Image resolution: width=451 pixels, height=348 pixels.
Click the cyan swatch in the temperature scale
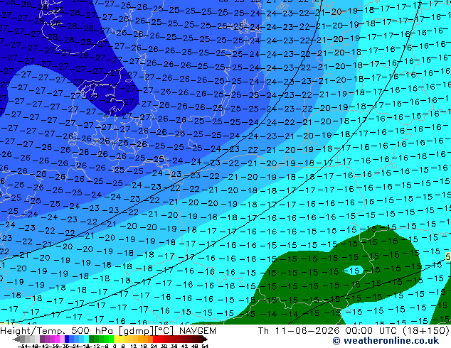(x=86, y=339)
